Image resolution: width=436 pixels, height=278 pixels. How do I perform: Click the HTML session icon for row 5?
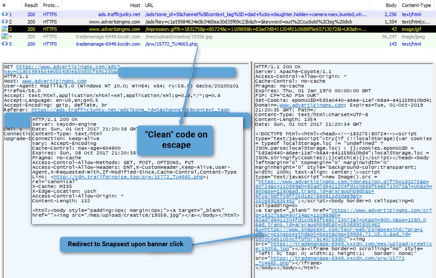(x=4, y=44)
